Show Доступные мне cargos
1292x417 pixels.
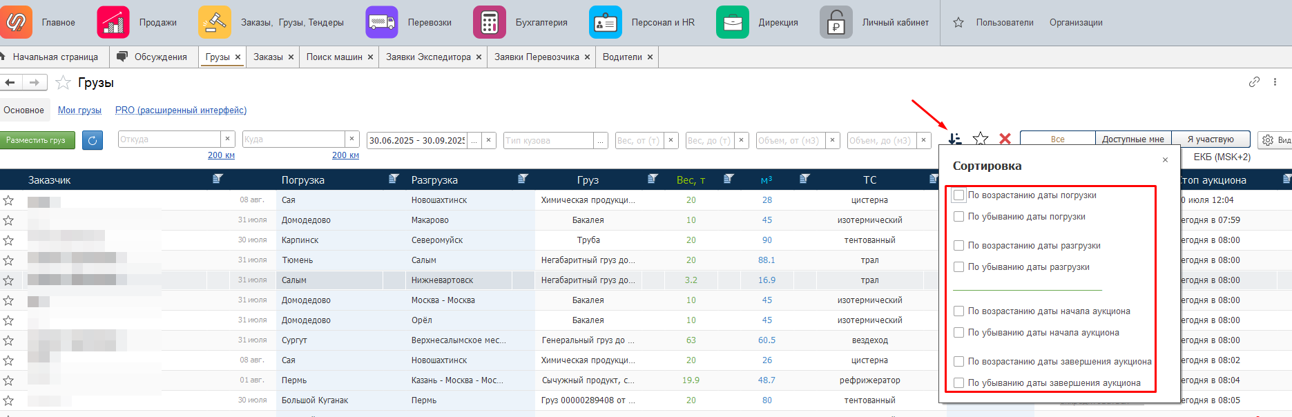point(1133,139)
